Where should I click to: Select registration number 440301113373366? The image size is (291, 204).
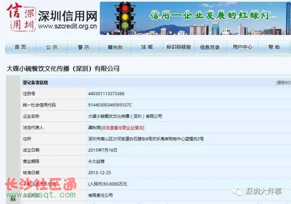[106, 94]
